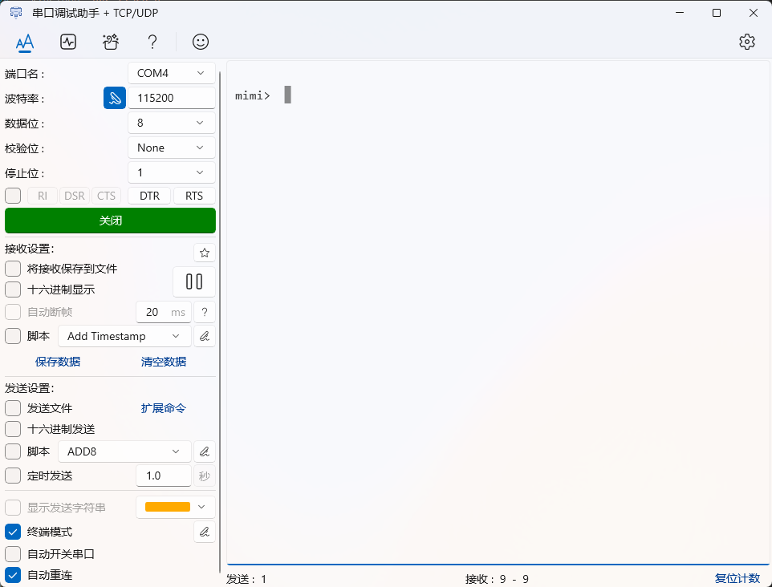Pause receiving with the pause icon
Image resolution: width=772 pixels, height=587 pixels.
[194, 281]
